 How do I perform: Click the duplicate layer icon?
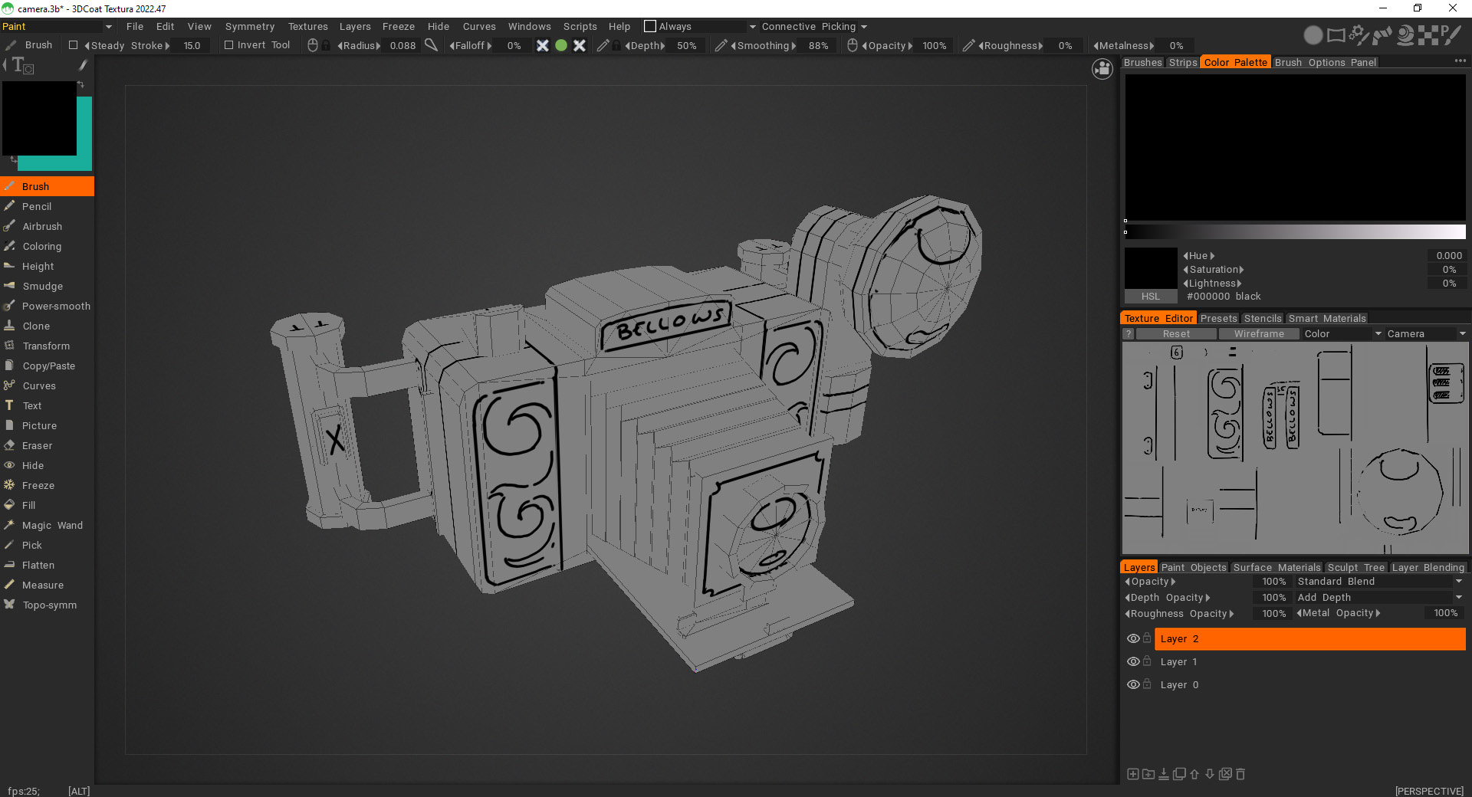pos(1179,774)
